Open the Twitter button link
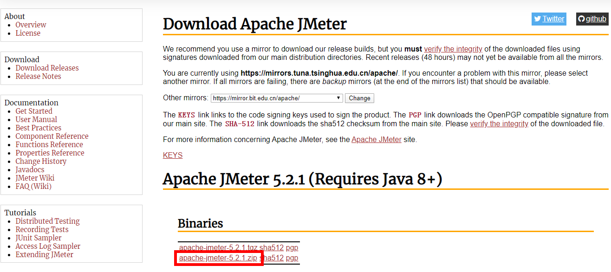 tap(549, 19)
